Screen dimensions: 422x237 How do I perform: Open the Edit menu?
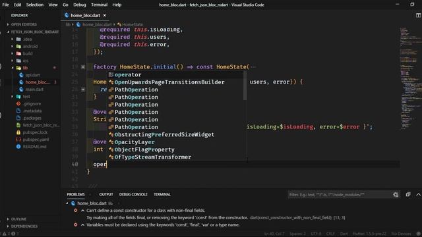tap(18, 5)
